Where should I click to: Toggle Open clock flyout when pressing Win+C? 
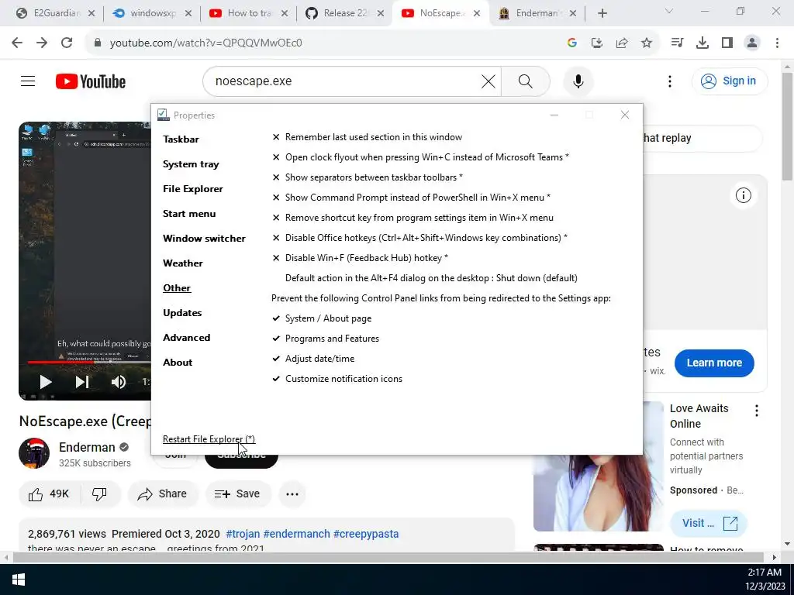tap(420, 157)
